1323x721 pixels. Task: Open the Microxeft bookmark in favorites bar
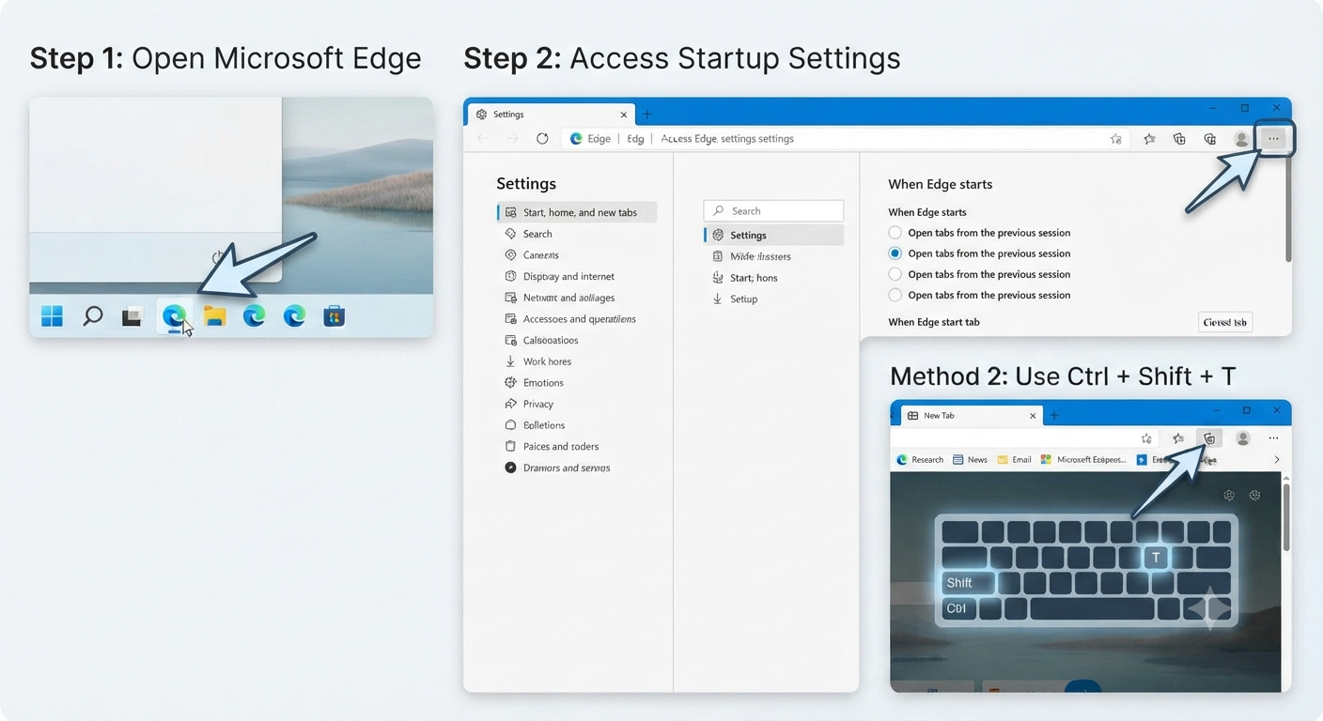point(1082,460)
